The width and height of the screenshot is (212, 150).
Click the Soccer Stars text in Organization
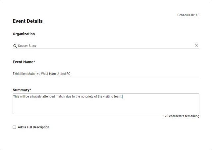click(x=27, y=46)
